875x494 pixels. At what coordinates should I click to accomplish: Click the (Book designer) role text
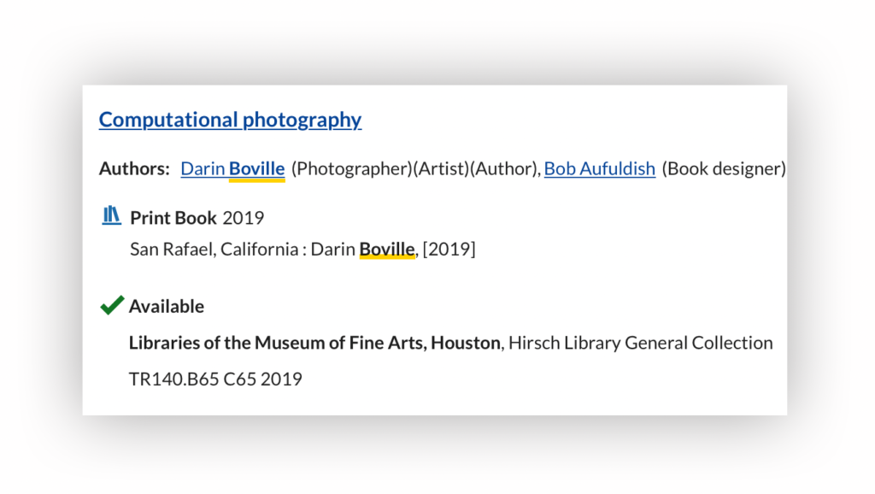pyautogui.click(x=724, y=168)
